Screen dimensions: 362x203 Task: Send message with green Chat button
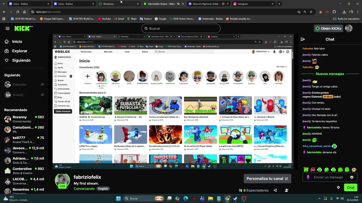[x=350, y=187]
